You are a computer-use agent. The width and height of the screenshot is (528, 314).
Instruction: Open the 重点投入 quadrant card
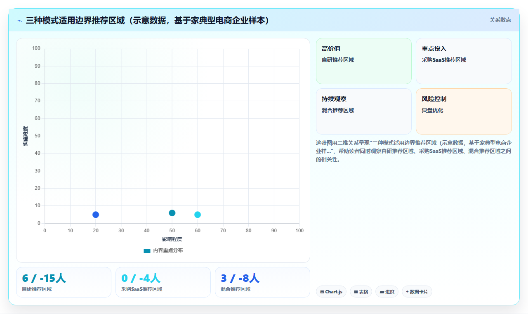[464, 61]
